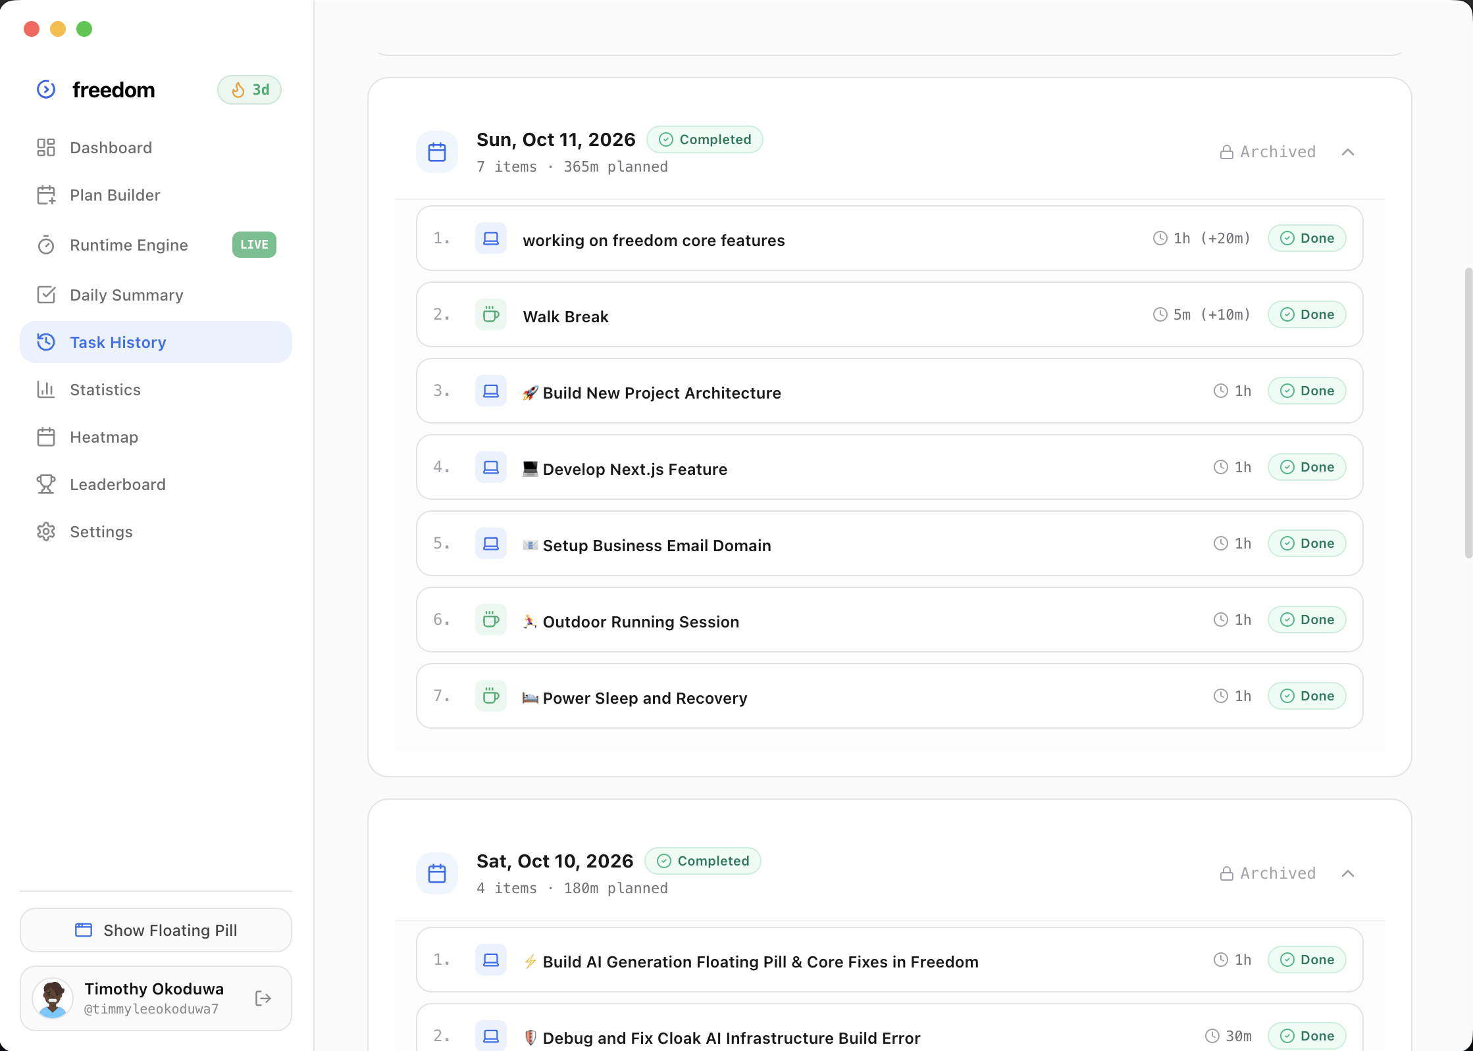The height and width of the screenshot is (1051, 1473).
Task: Click laptop icon on freedom core features row
Action: (491, 238)
